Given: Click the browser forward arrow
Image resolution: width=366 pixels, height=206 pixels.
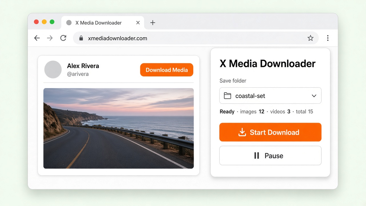Looking at the screenshot, I should 50,38.
